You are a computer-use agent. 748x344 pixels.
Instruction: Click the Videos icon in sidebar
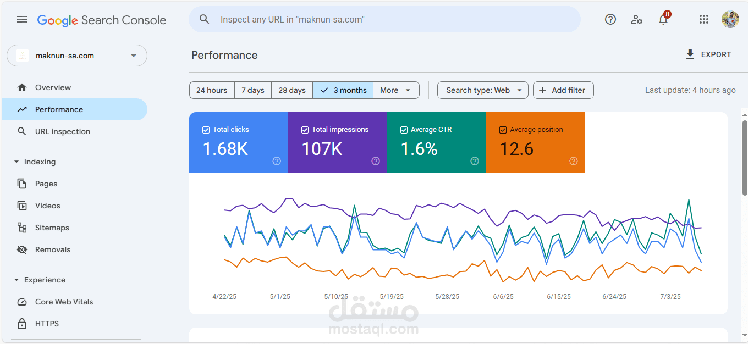pos(22,206)
